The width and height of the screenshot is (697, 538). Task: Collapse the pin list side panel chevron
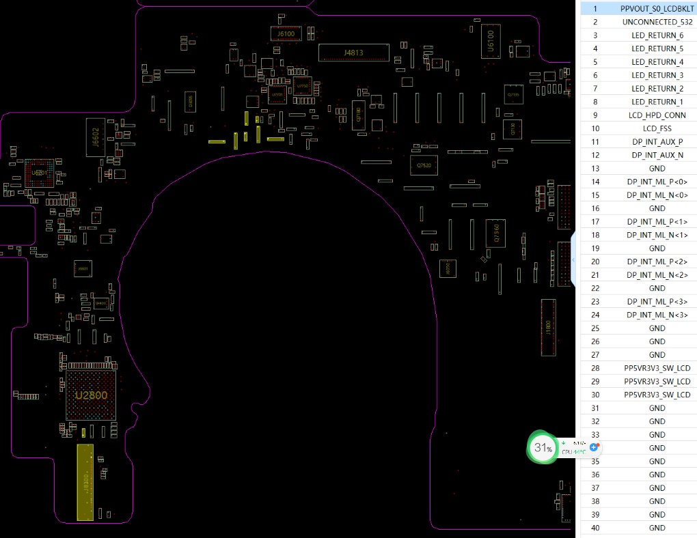(x=573, y=260)
